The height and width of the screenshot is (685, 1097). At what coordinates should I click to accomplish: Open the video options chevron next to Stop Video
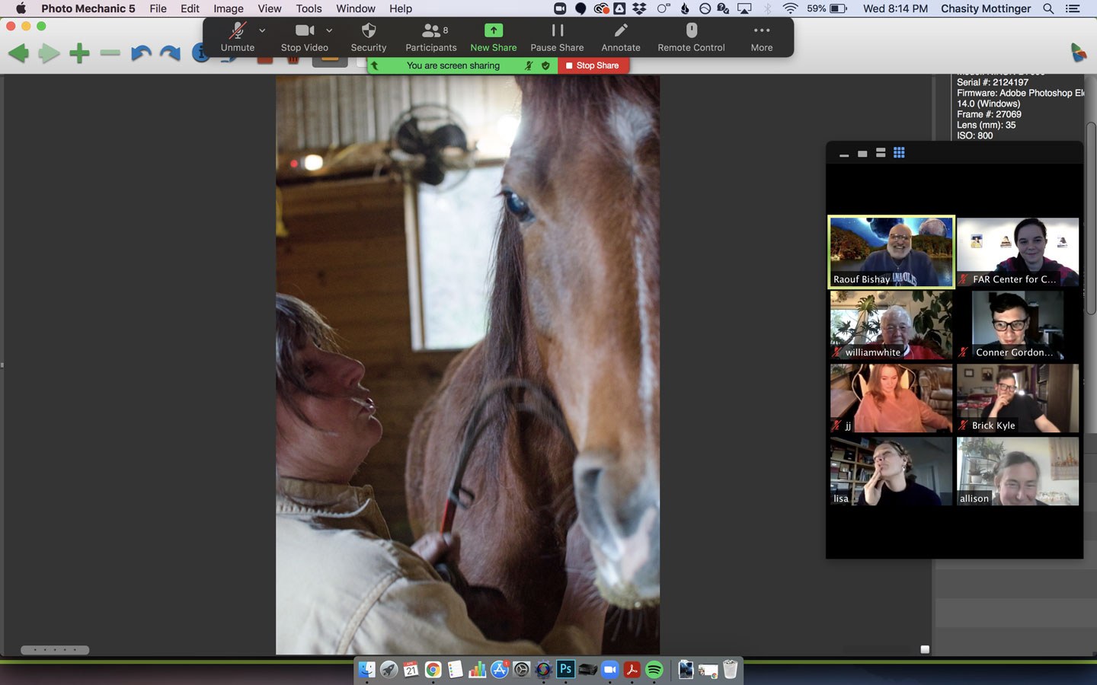328,31
